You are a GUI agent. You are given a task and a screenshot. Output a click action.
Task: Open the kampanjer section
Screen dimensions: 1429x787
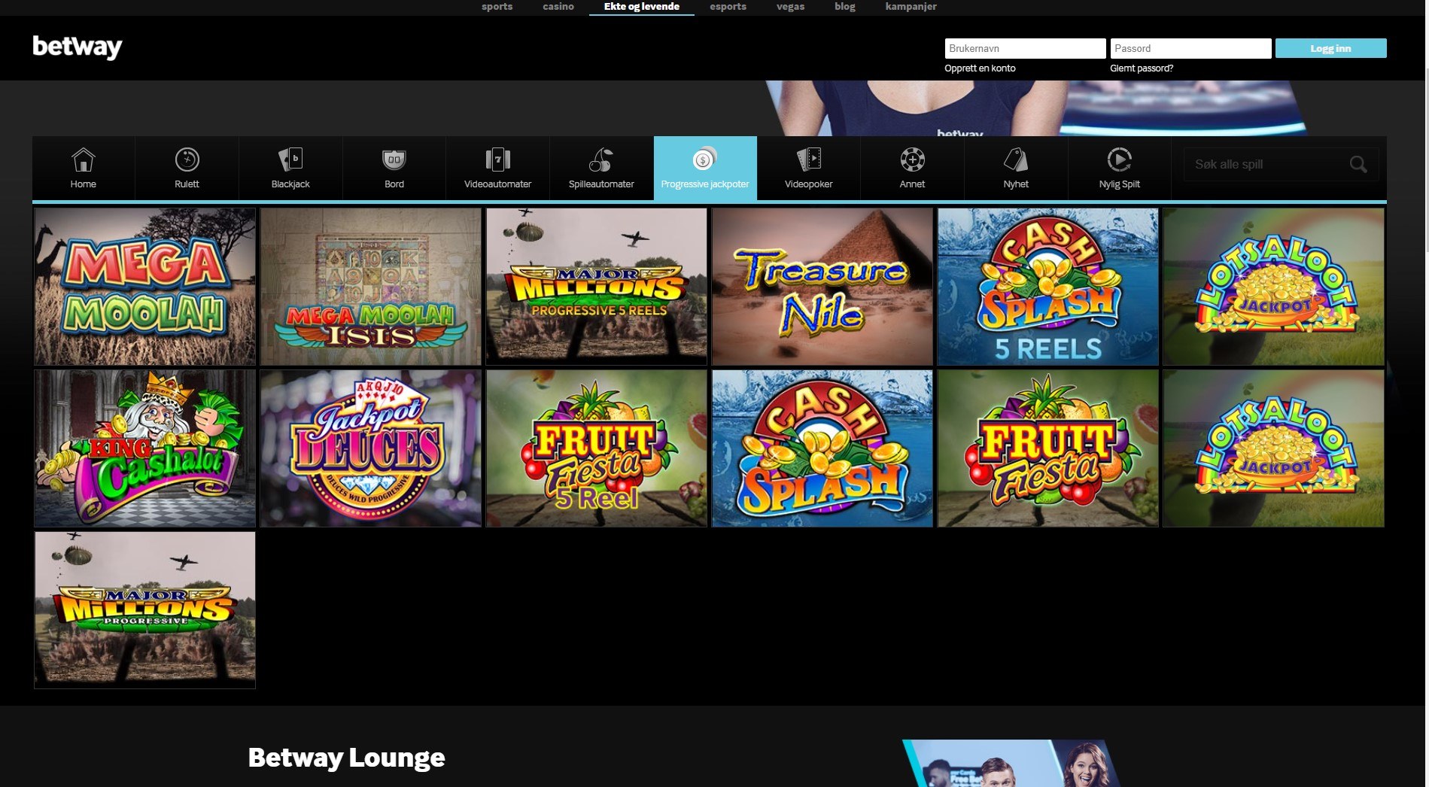[x=911, y=7]
